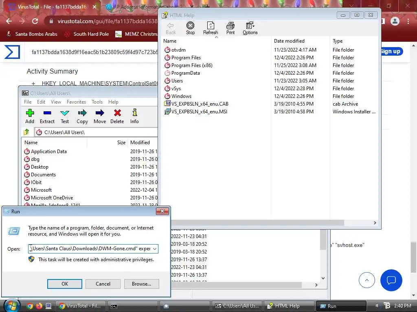
Task: Click the Test checkmark icon in 7-Zip
Action: [x=65, y=113]
